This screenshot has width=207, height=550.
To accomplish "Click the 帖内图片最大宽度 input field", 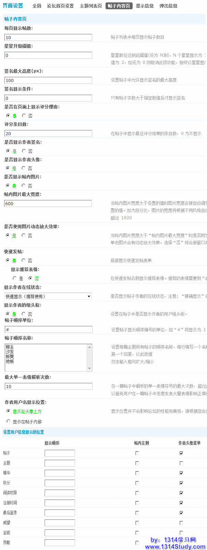I will click(x=48, y=203).
